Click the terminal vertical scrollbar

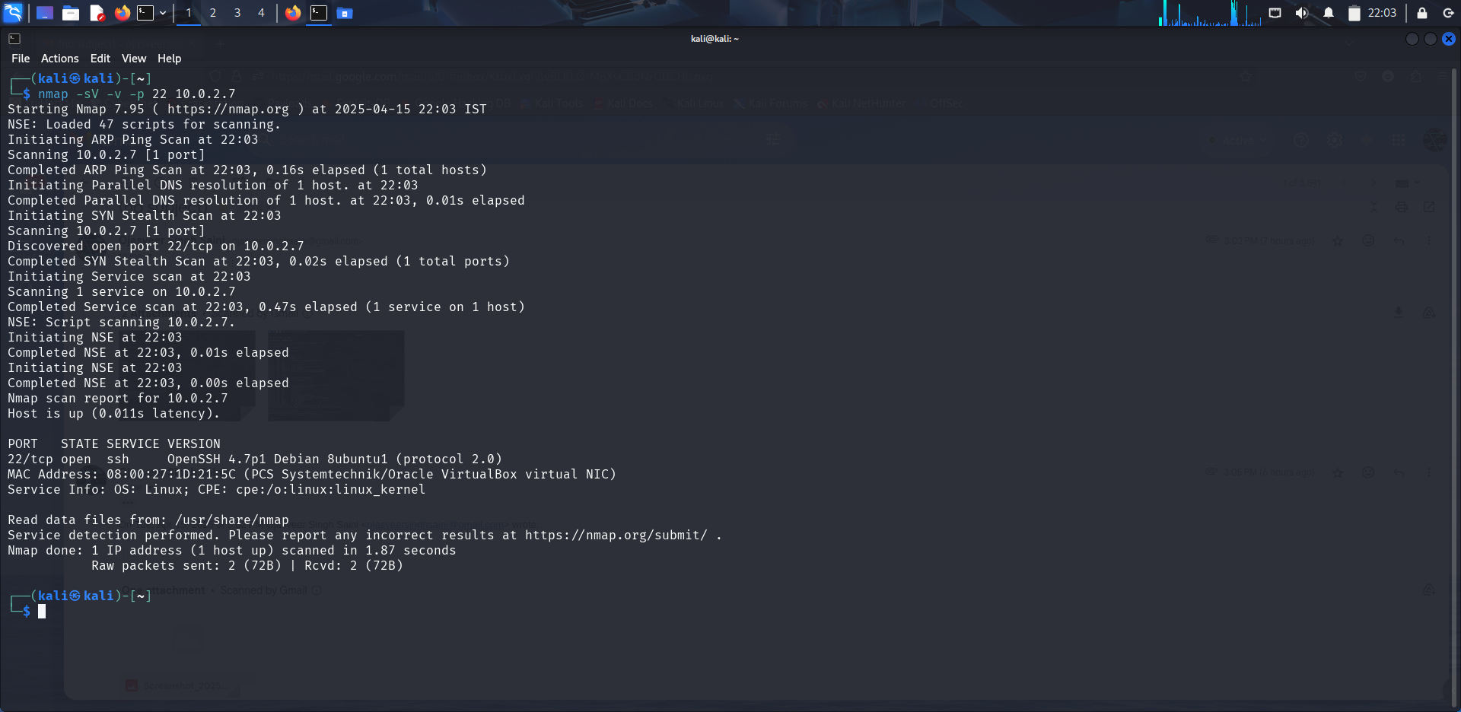[x=1456, y=388]
